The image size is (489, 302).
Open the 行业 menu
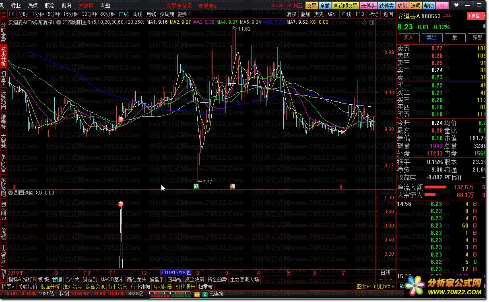coord(16,5)
